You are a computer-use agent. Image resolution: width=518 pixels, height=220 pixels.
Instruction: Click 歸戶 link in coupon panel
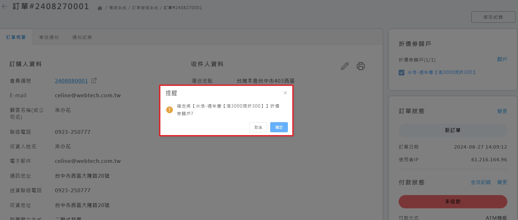502,59
